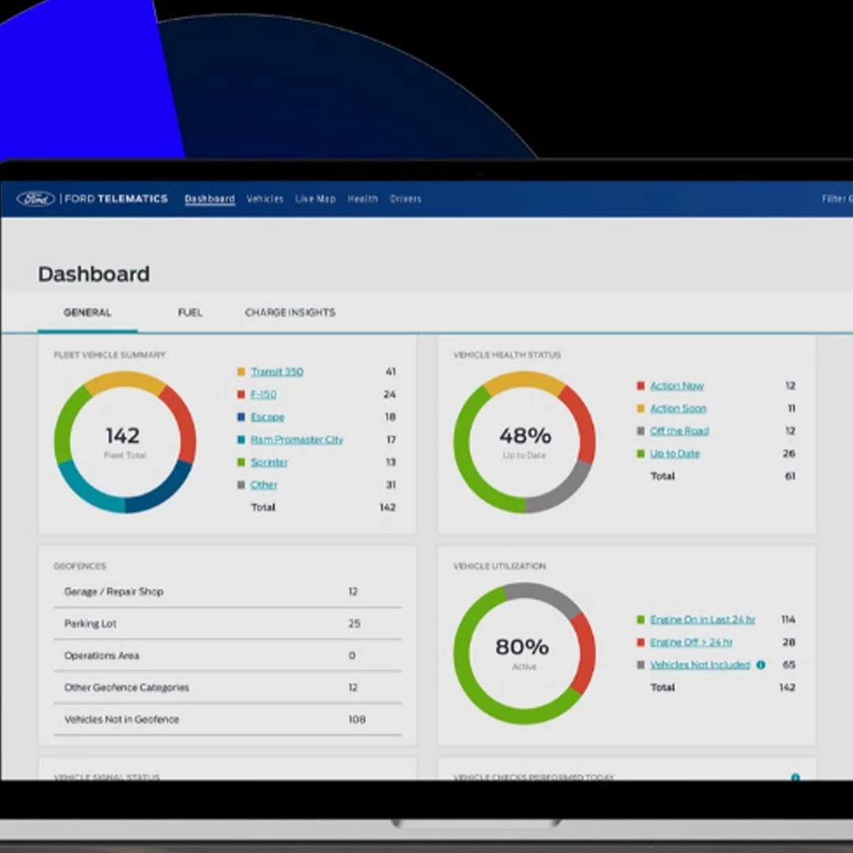Click the gray Off the Road swatch
853x853 pixels.
click(641, 431)
